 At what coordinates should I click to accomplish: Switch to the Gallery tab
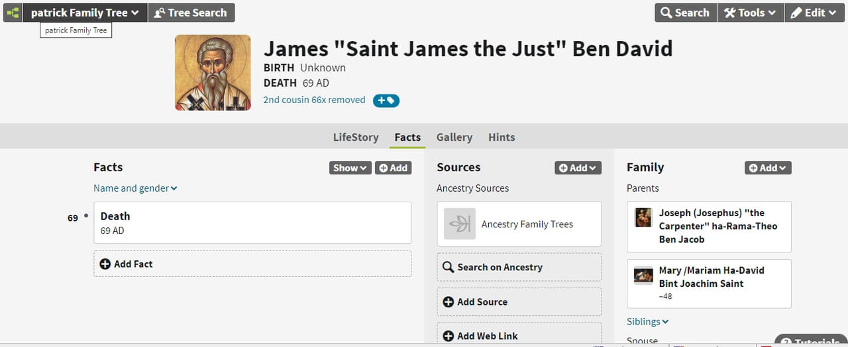point(454,137)
